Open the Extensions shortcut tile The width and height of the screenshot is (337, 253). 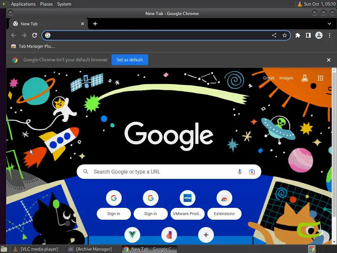click(224, 205)
